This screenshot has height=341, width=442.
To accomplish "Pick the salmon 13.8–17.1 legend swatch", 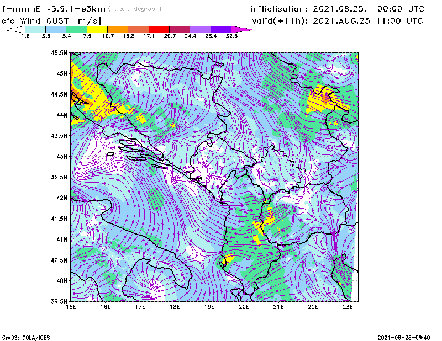I will [139, 29].
